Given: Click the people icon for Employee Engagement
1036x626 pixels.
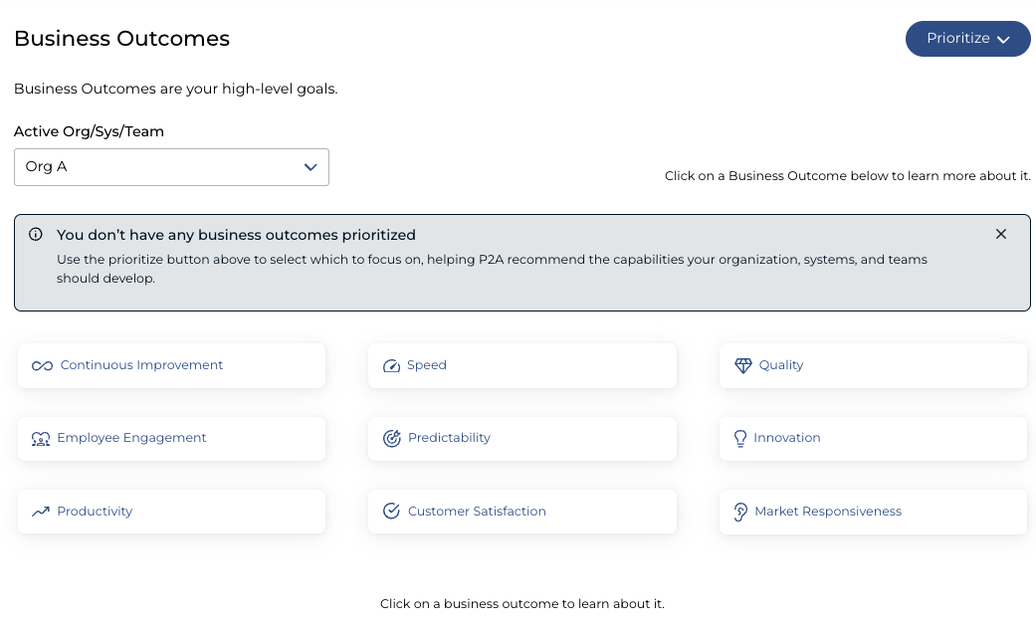Looking at the screenshot, I should 41,439.
